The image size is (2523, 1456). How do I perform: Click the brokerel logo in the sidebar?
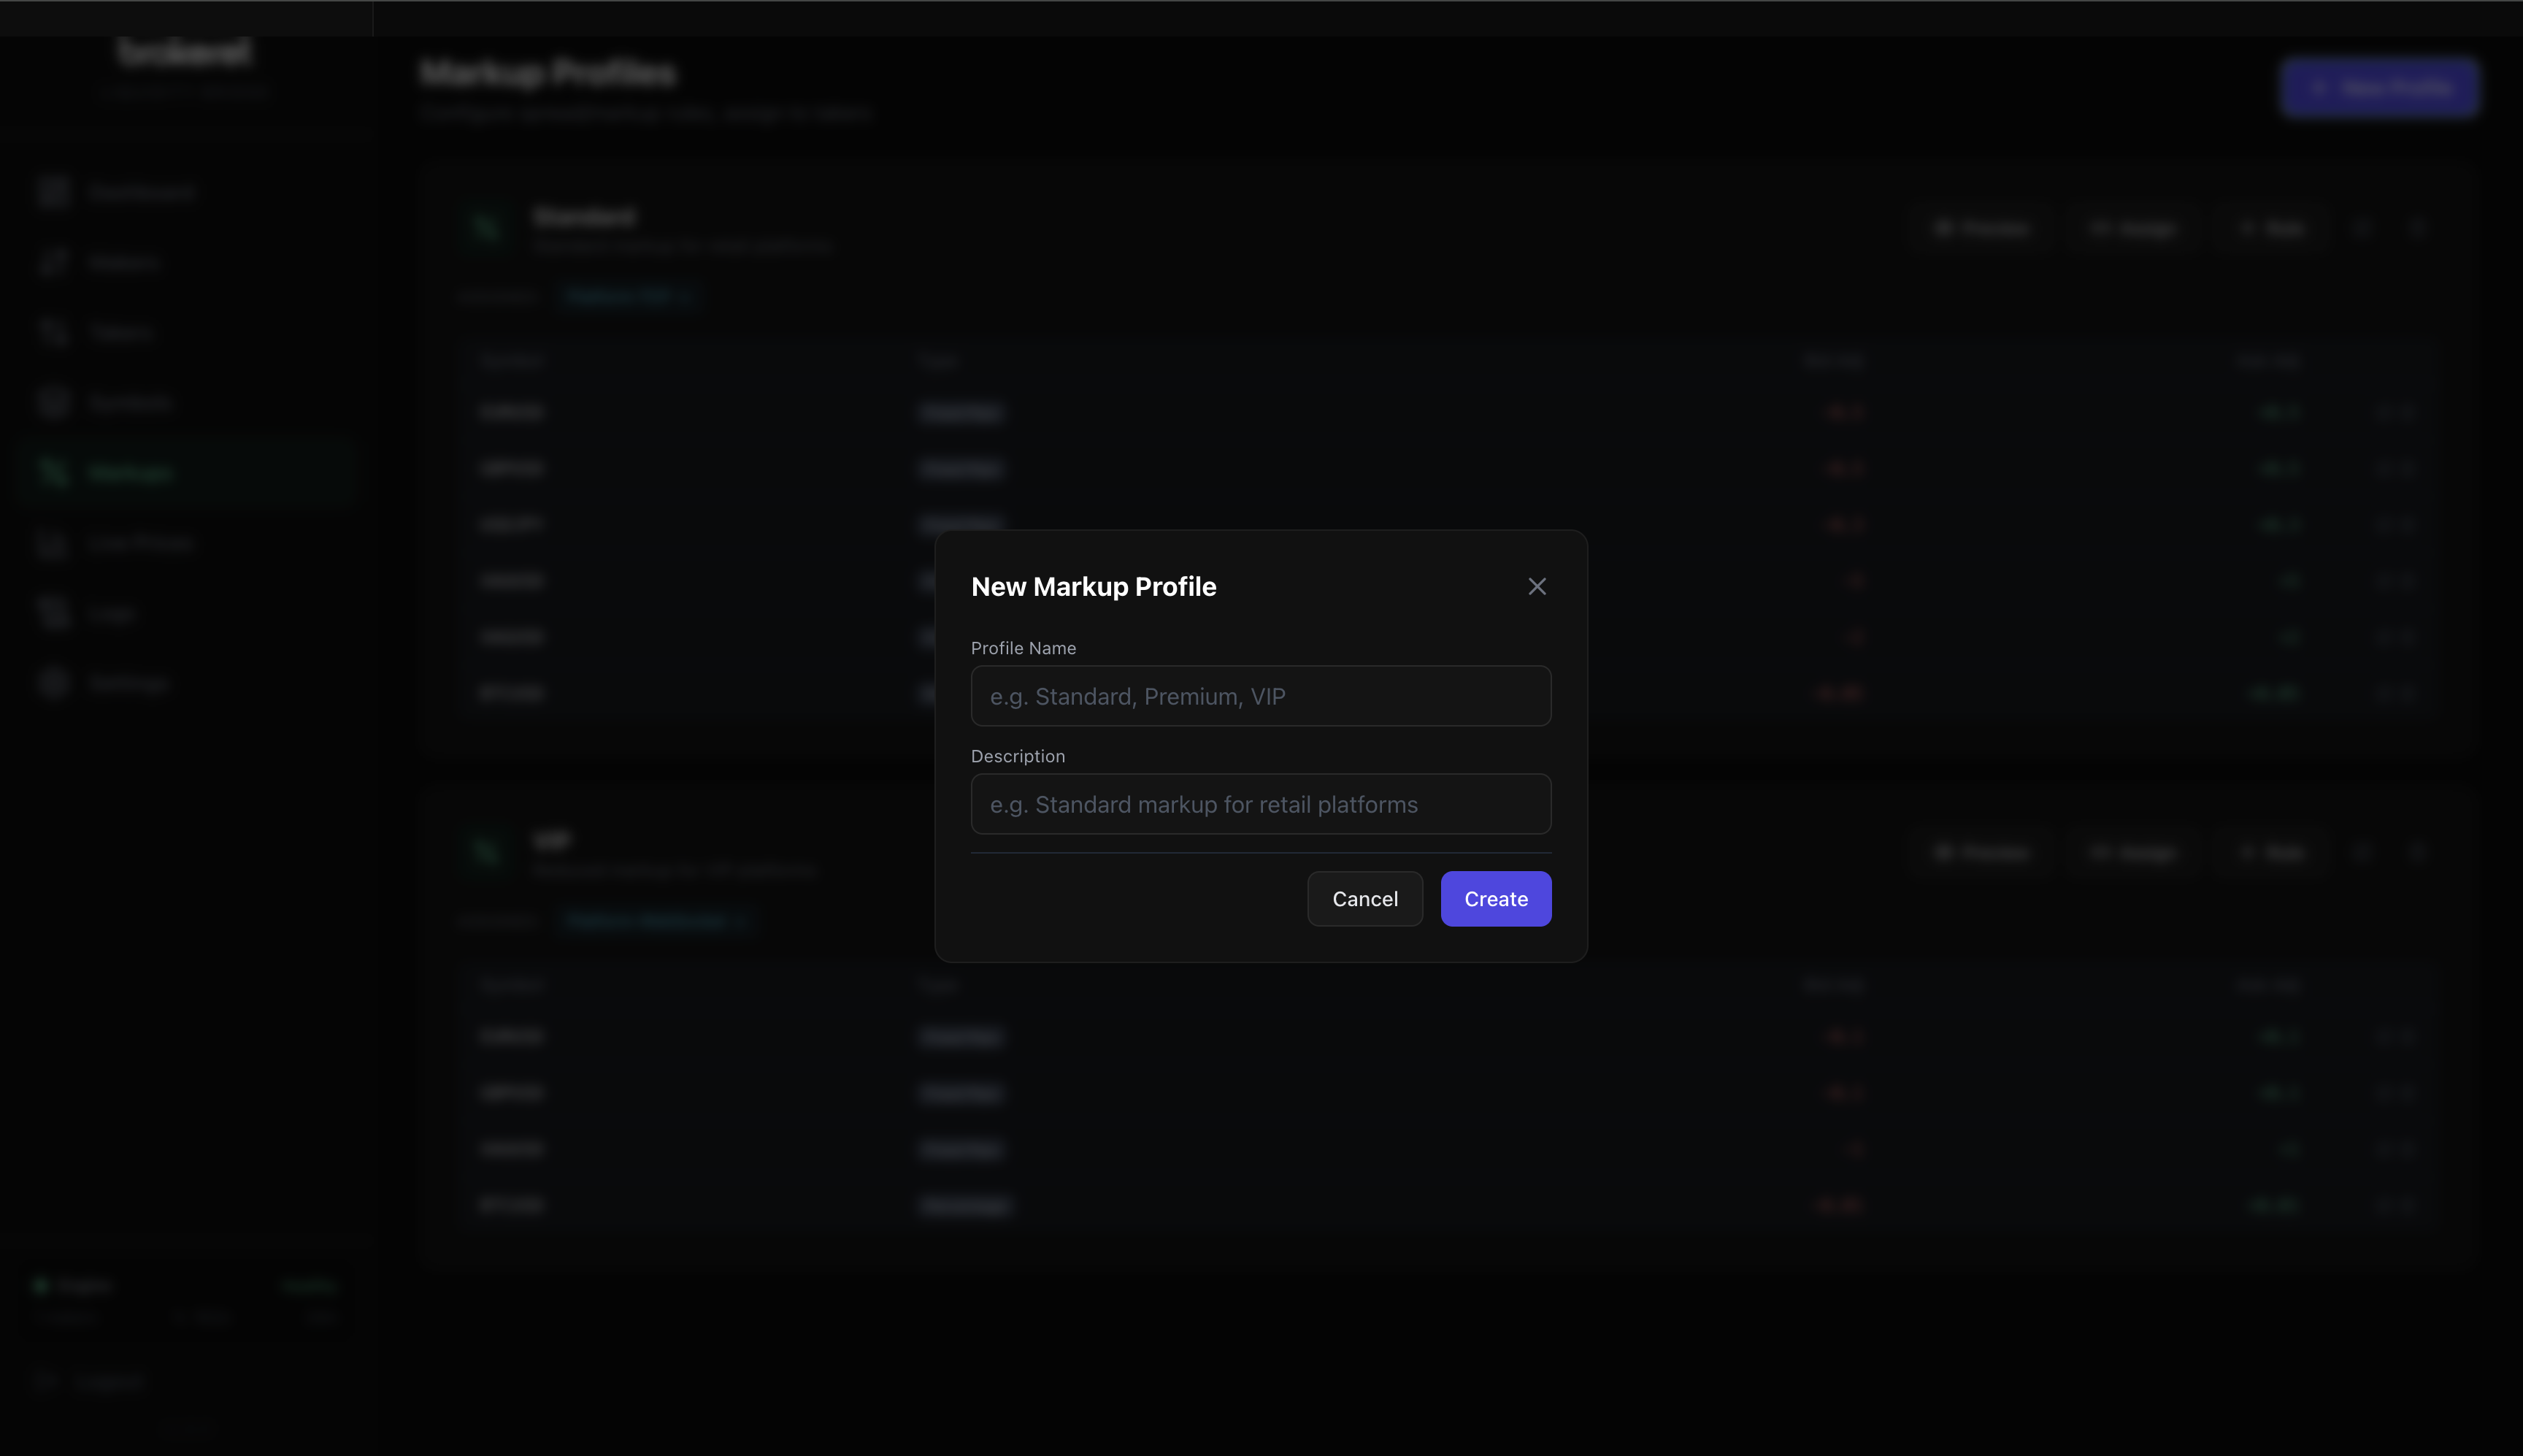click(x=185, y=51)
